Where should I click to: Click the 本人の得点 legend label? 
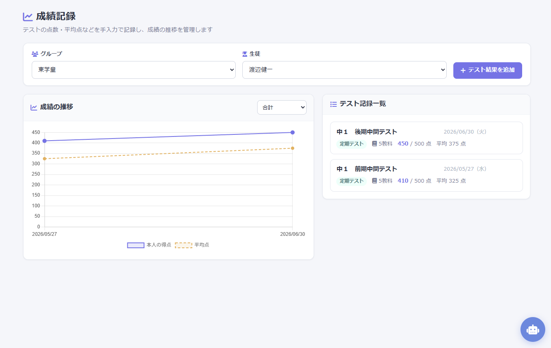159,245
